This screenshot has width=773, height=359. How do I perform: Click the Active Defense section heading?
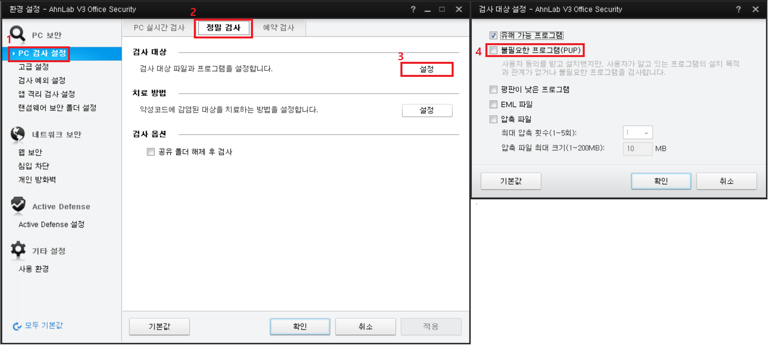click(x=61, y=206)
